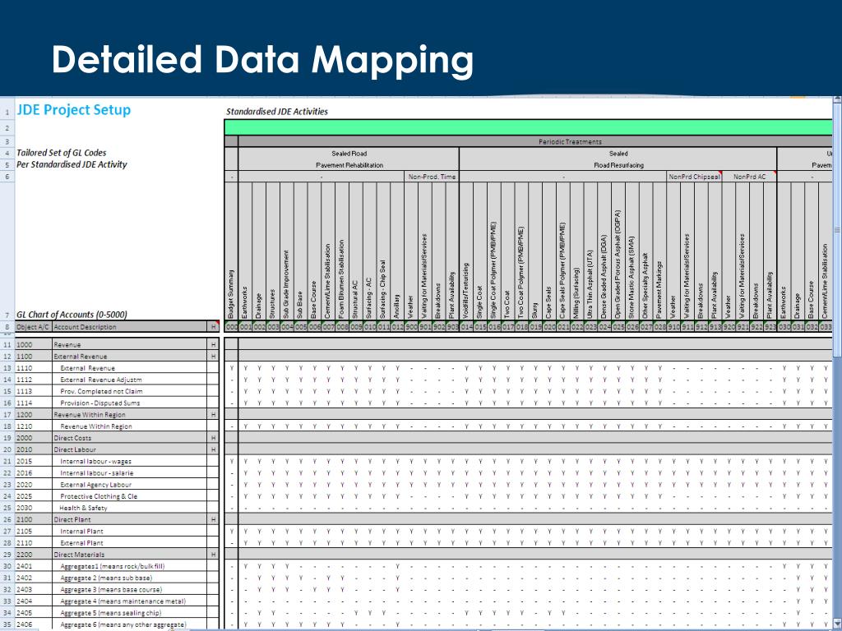The image size is (842, 631).
Task: Click the 'Non-Prod. Time' header cell
Action: pos(432,177)
